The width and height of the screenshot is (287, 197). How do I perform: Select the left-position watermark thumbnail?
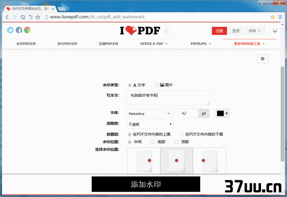[144, 161]
